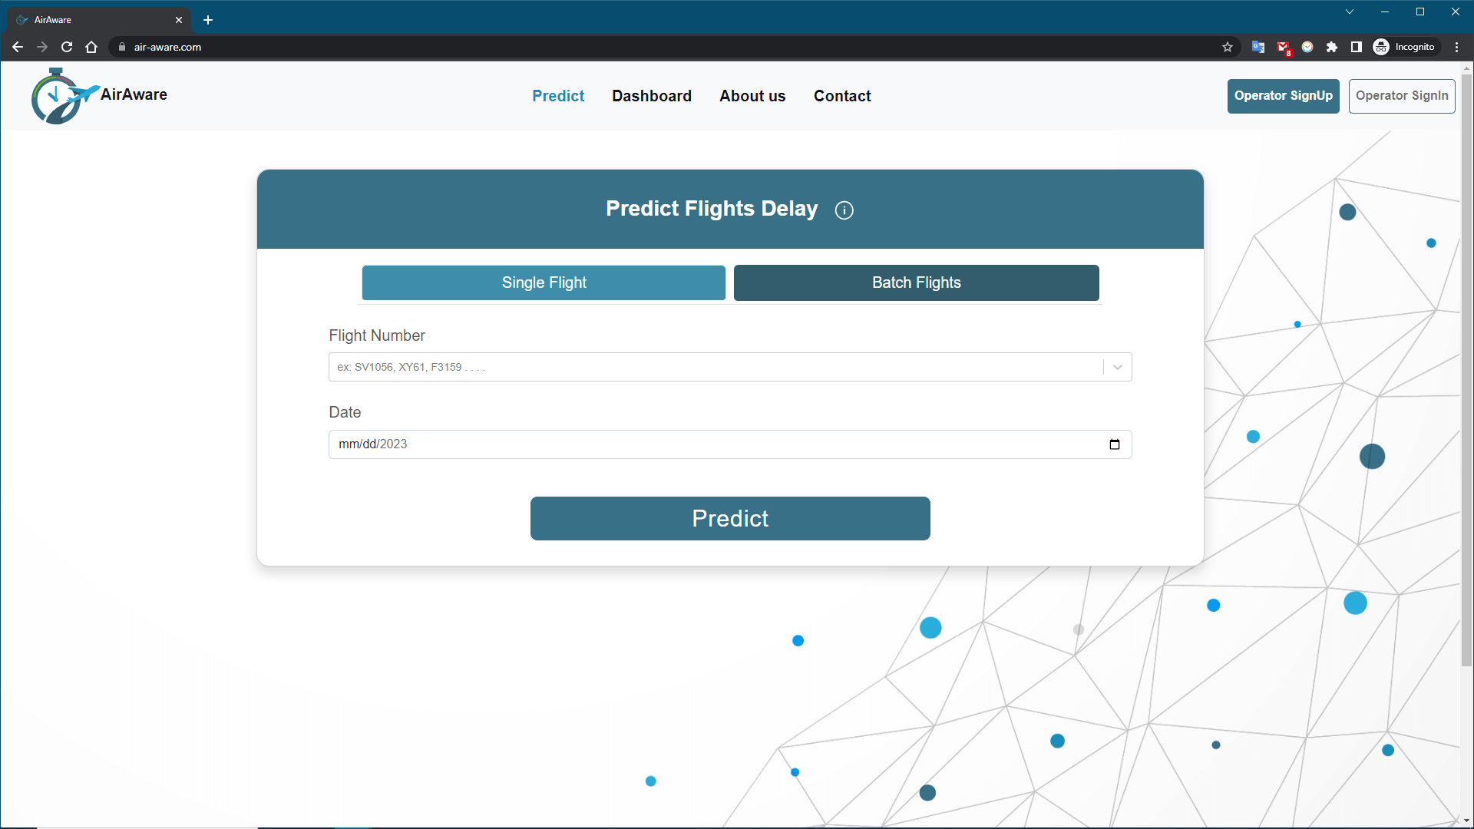Open the date picker calendar icon
Image resolution: width=1474 pixels, height=829 pixels.
(1115, 444)
